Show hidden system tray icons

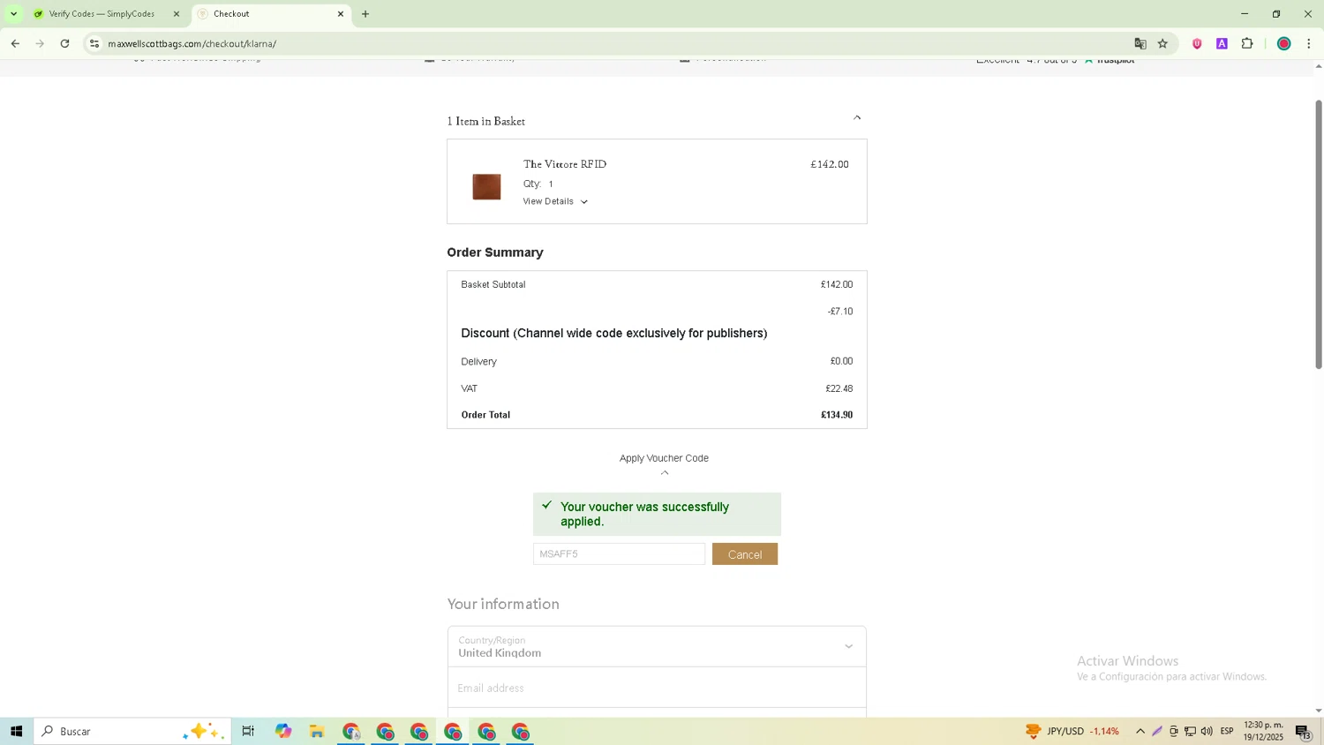[1140, 731]
